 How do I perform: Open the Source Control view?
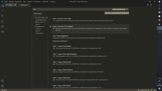coord(3,16)
